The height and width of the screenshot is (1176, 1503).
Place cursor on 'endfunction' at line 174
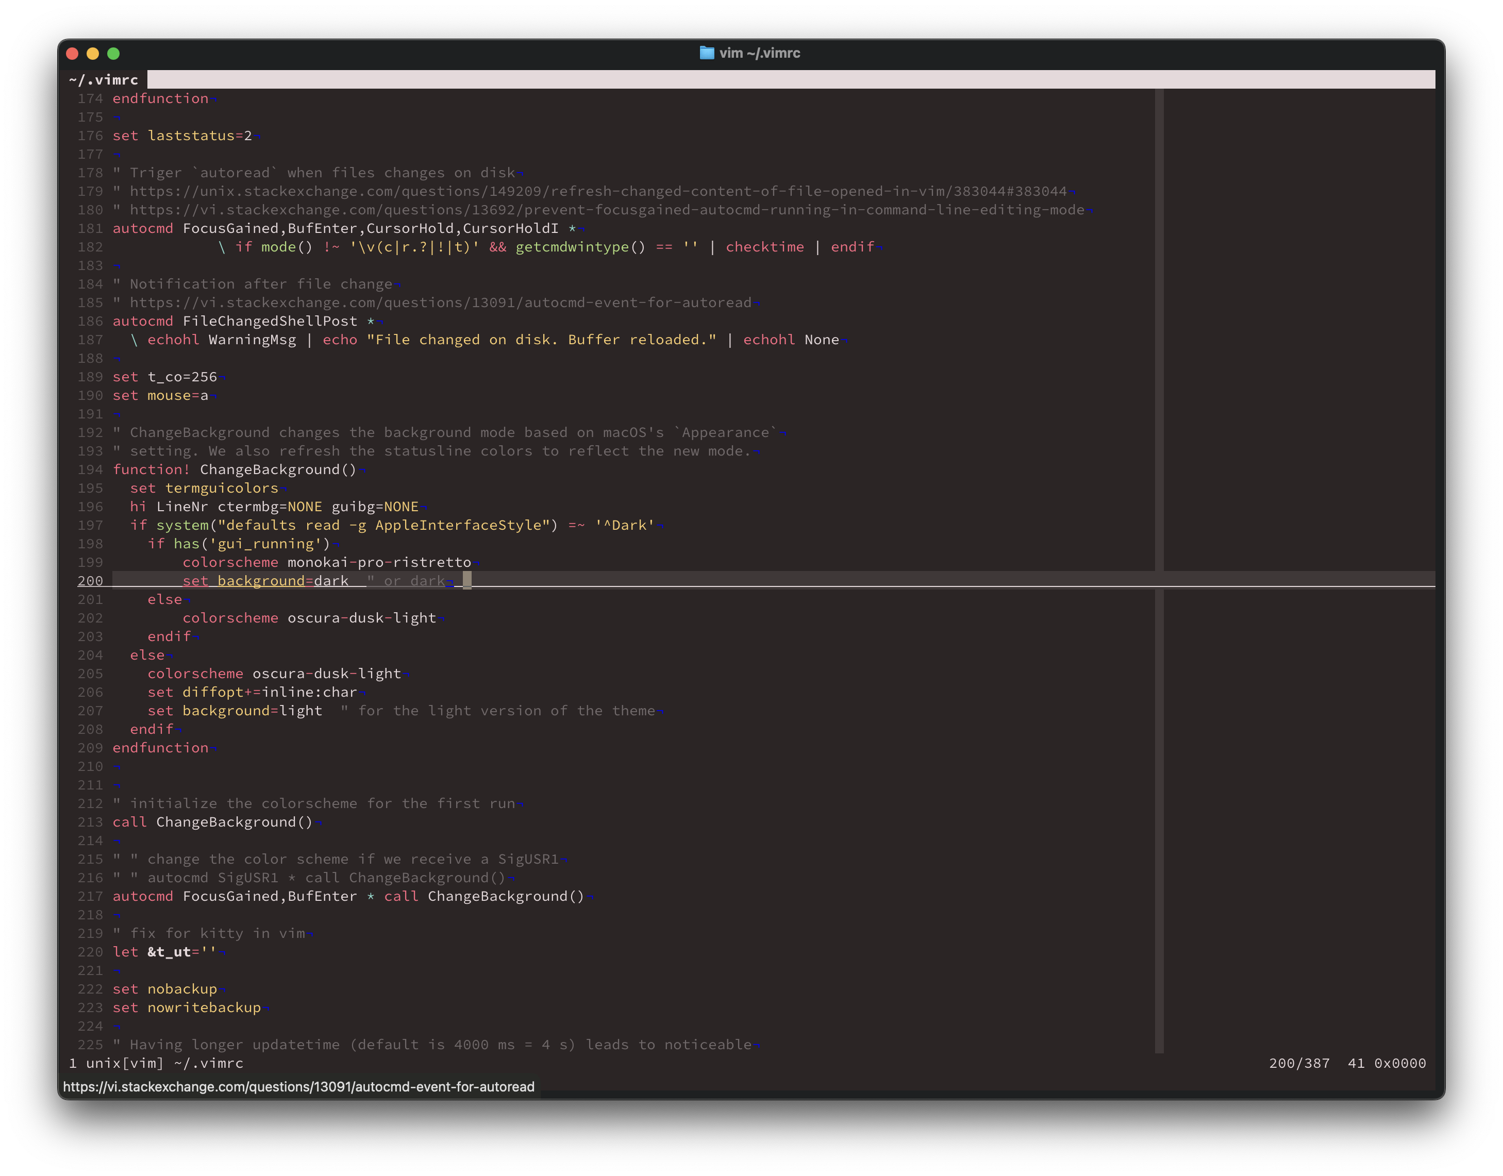tap(160, 98)
